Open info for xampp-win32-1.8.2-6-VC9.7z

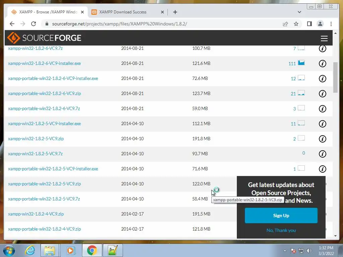coord(323,49)
